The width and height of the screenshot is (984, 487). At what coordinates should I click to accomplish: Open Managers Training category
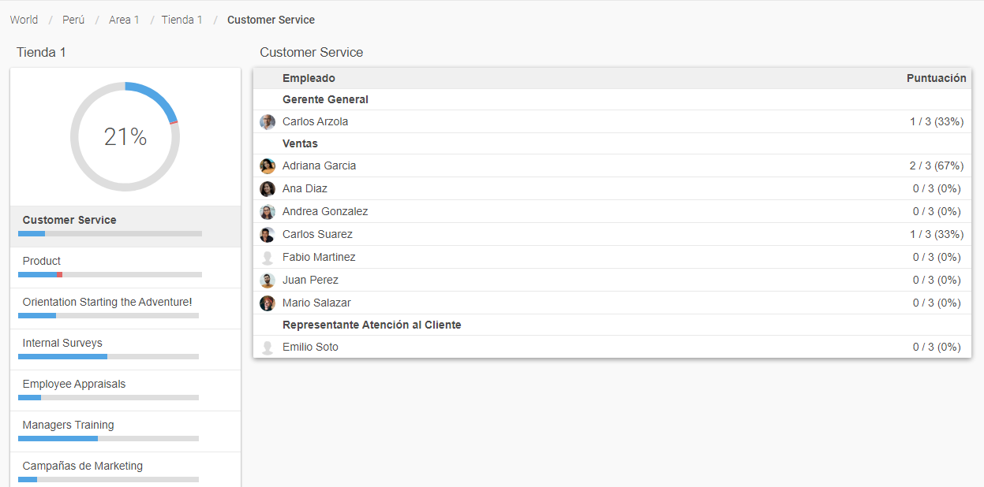[x=68, y=425]
